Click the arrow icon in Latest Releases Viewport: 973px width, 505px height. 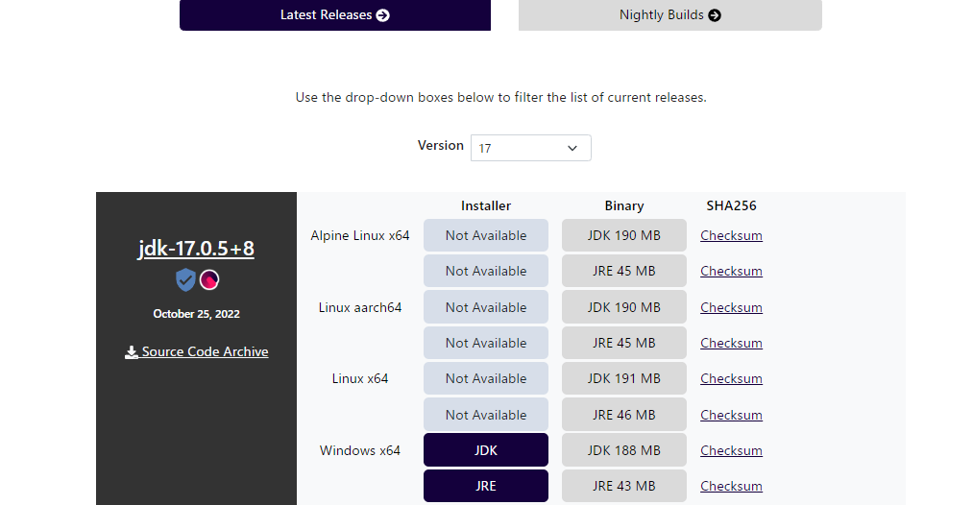click(383, 15)
